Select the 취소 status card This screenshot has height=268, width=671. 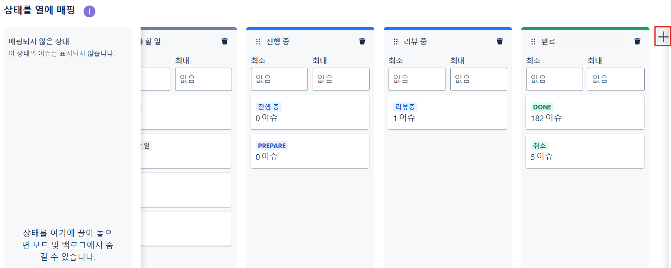point(585,151)
